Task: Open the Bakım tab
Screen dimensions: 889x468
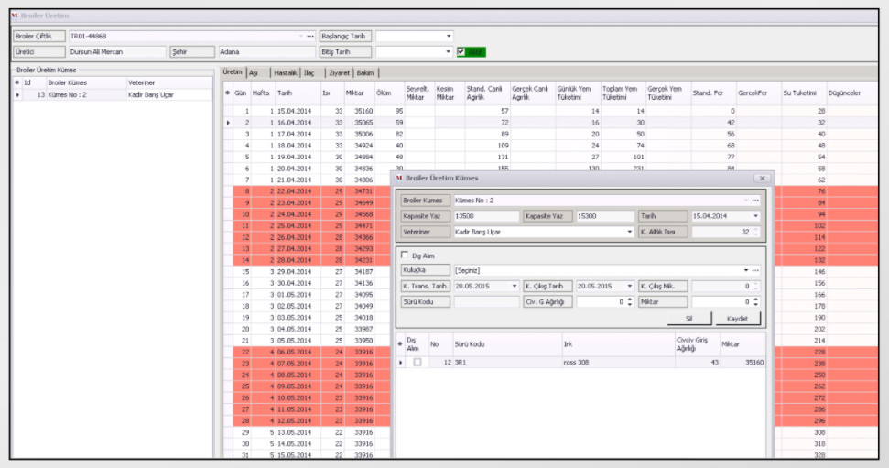Action: [365, 73]
